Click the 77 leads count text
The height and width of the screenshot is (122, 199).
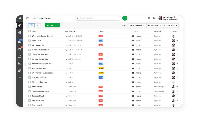pyautogui.click(x=123, y=25)
